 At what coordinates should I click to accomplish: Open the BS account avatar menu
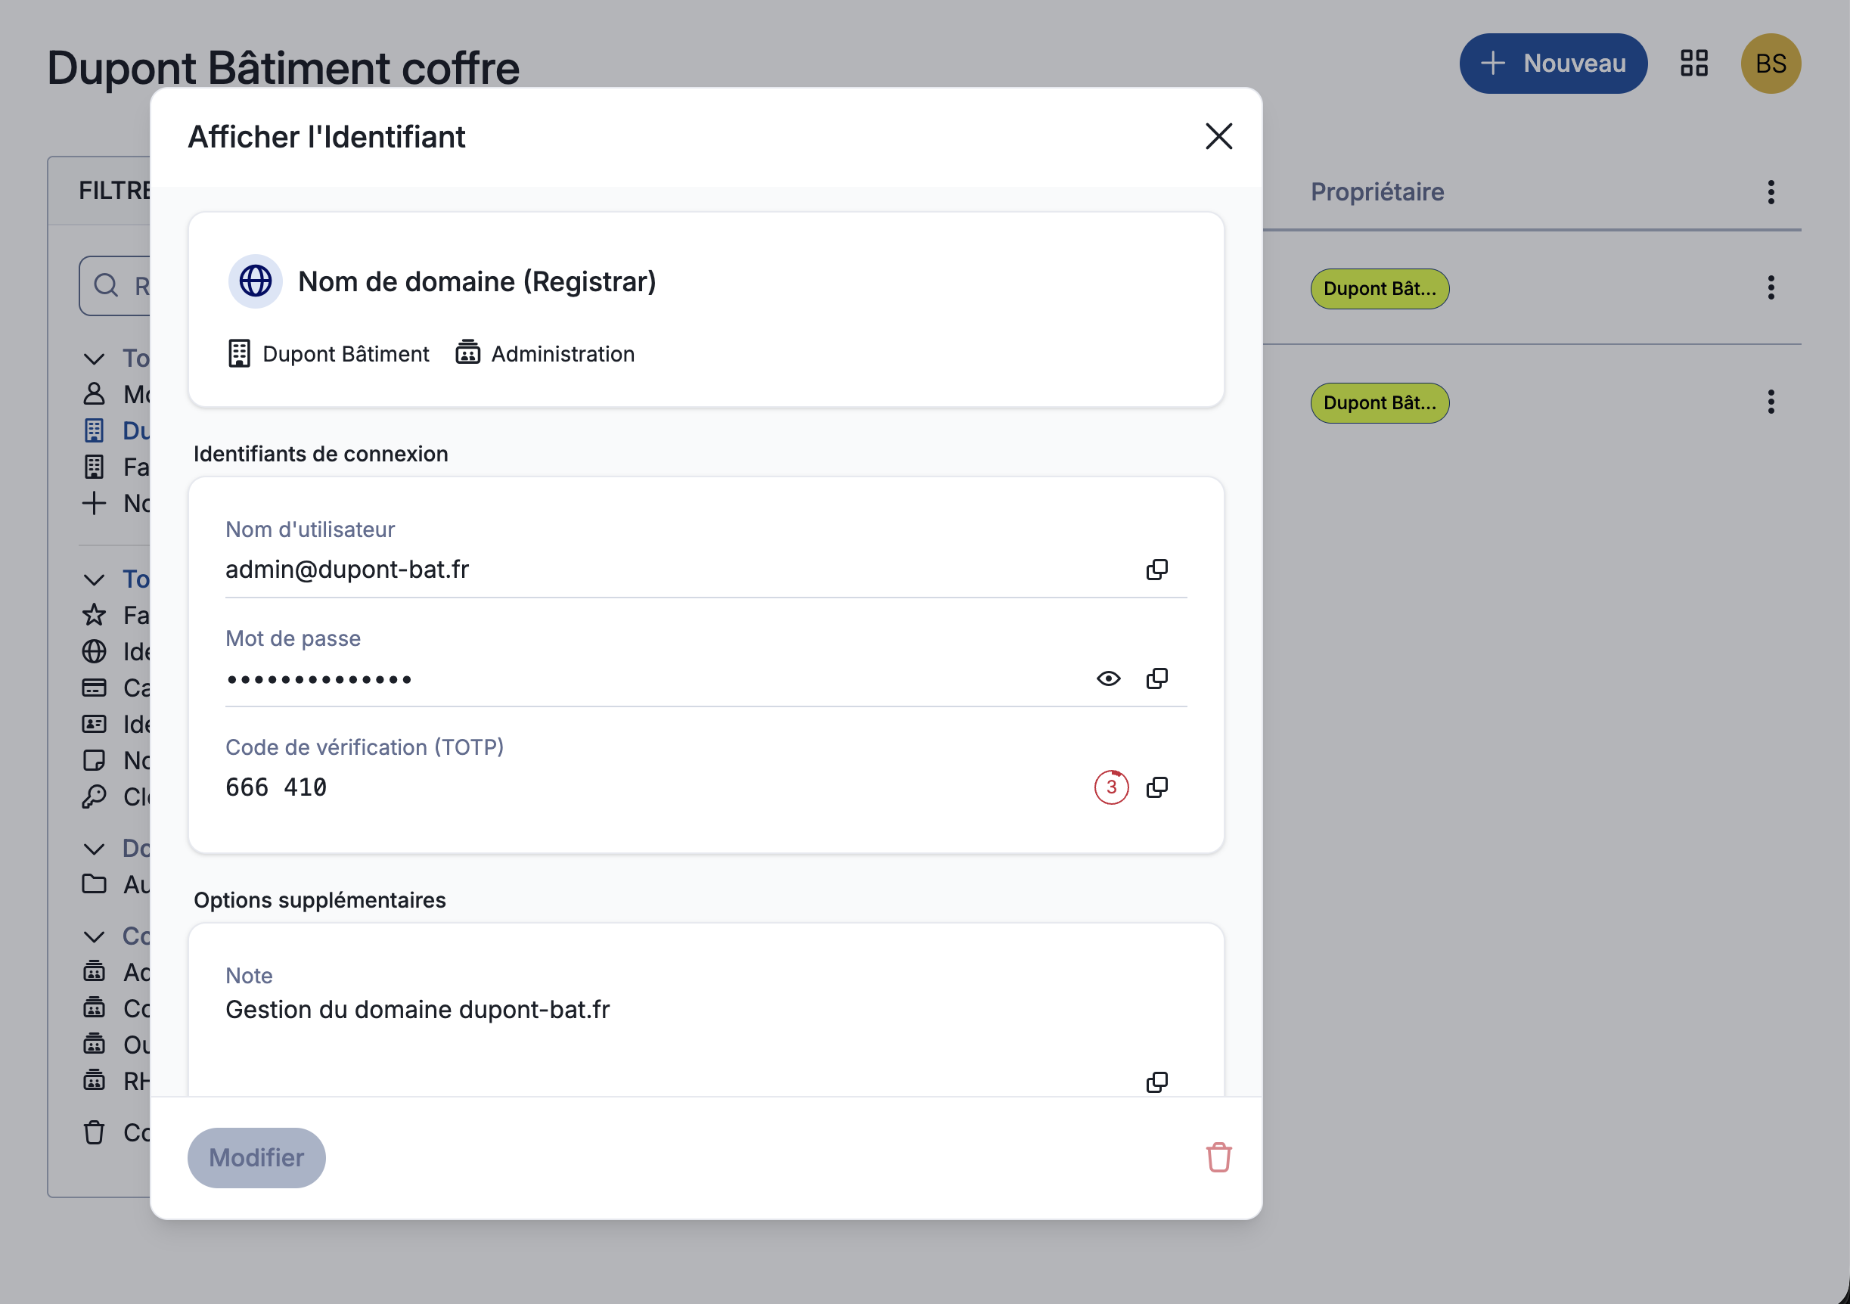tap(1771, 64)
